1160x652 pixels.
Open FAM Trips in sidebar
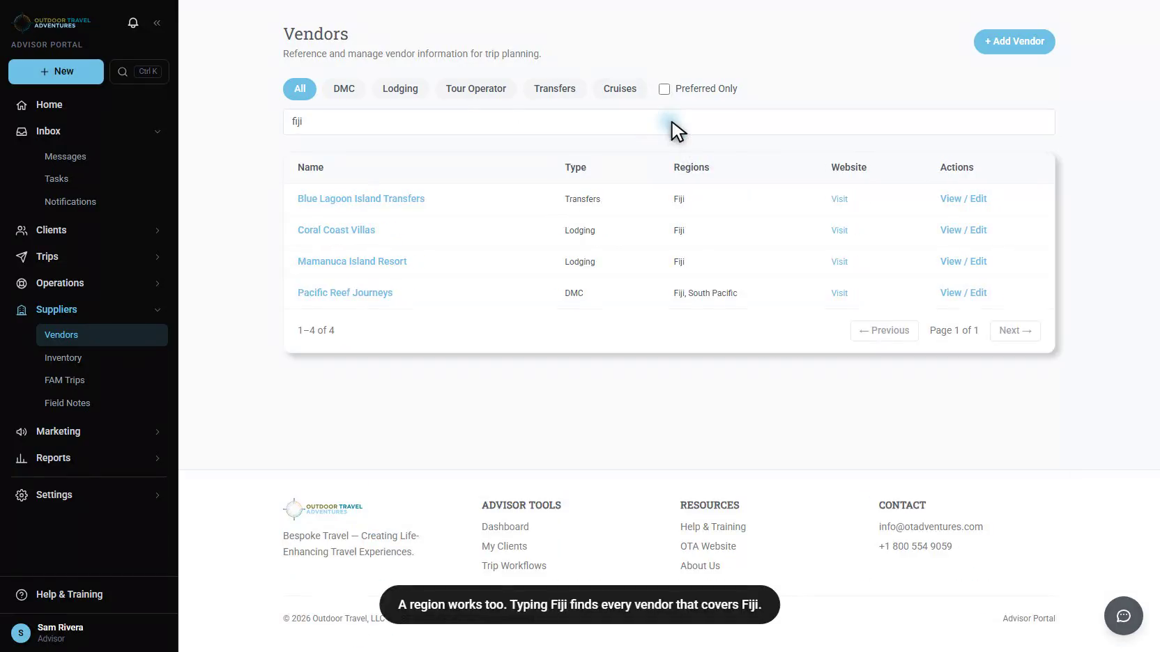pos(65,380)
